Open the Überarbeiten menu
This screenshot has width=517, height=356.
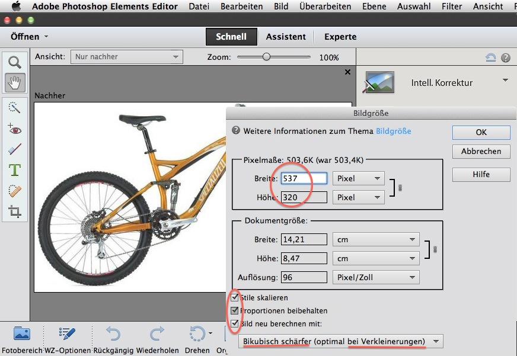pos(325,6)
